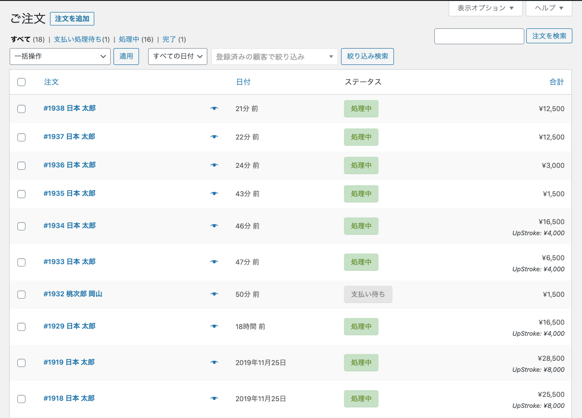
Task: Preview order #1933 with eye icon
Action: point(214,262)
